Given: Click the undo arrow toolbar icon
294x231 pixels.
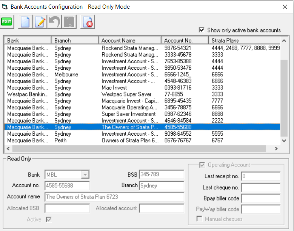Looking at the screenshot, I should point(54,22).
